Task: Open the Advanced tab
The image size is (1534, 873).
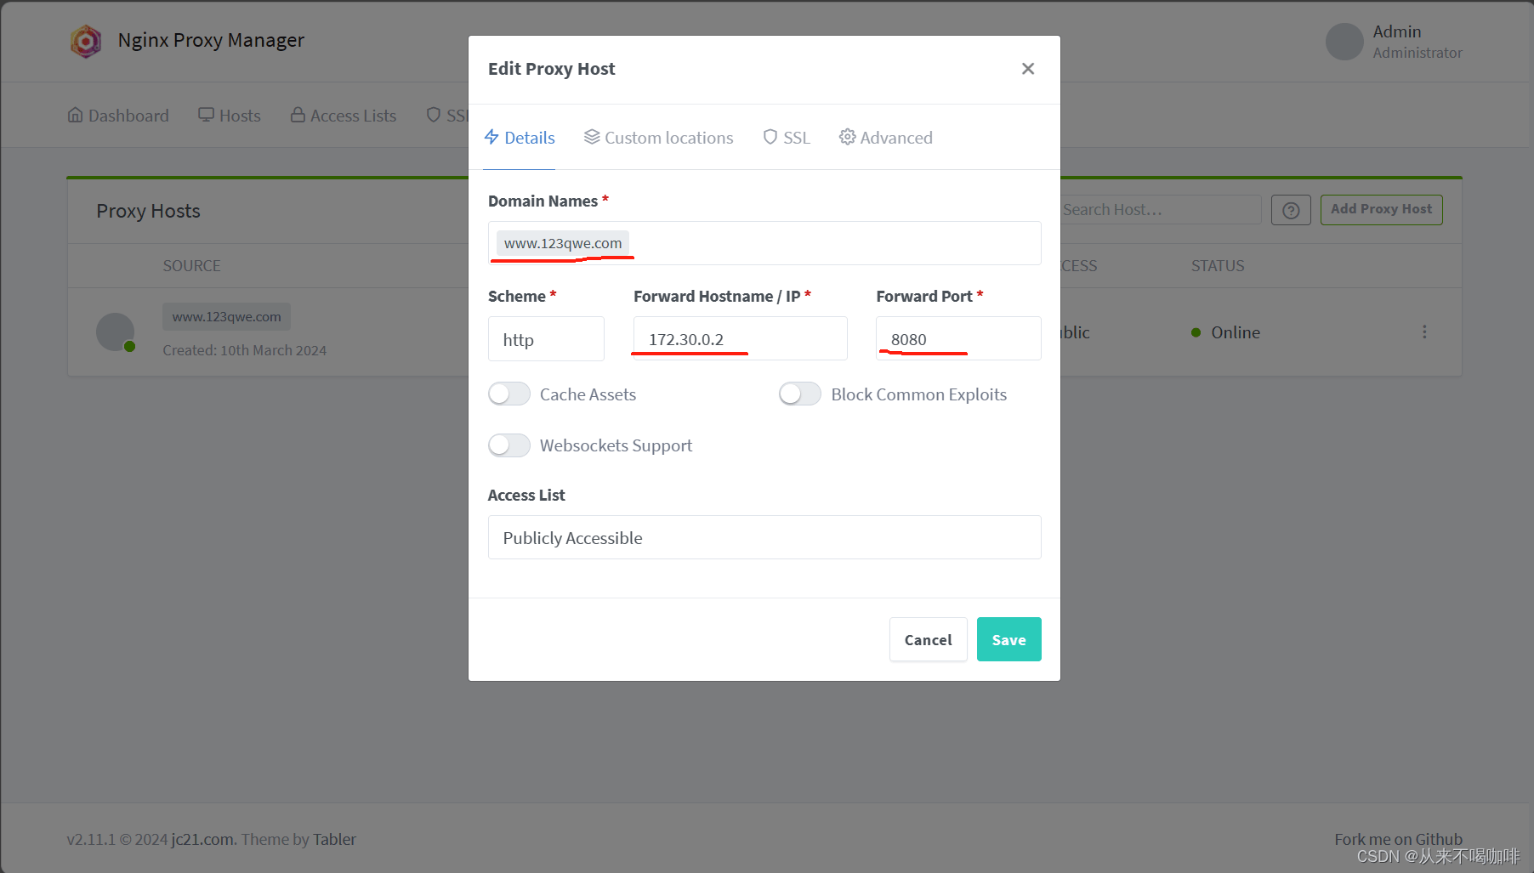Action: (x=886, y=138)
